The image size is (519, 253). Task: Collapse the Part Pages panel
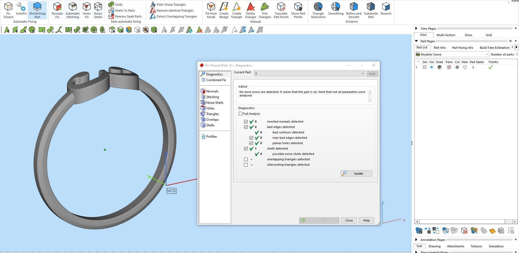coord(416,41)
